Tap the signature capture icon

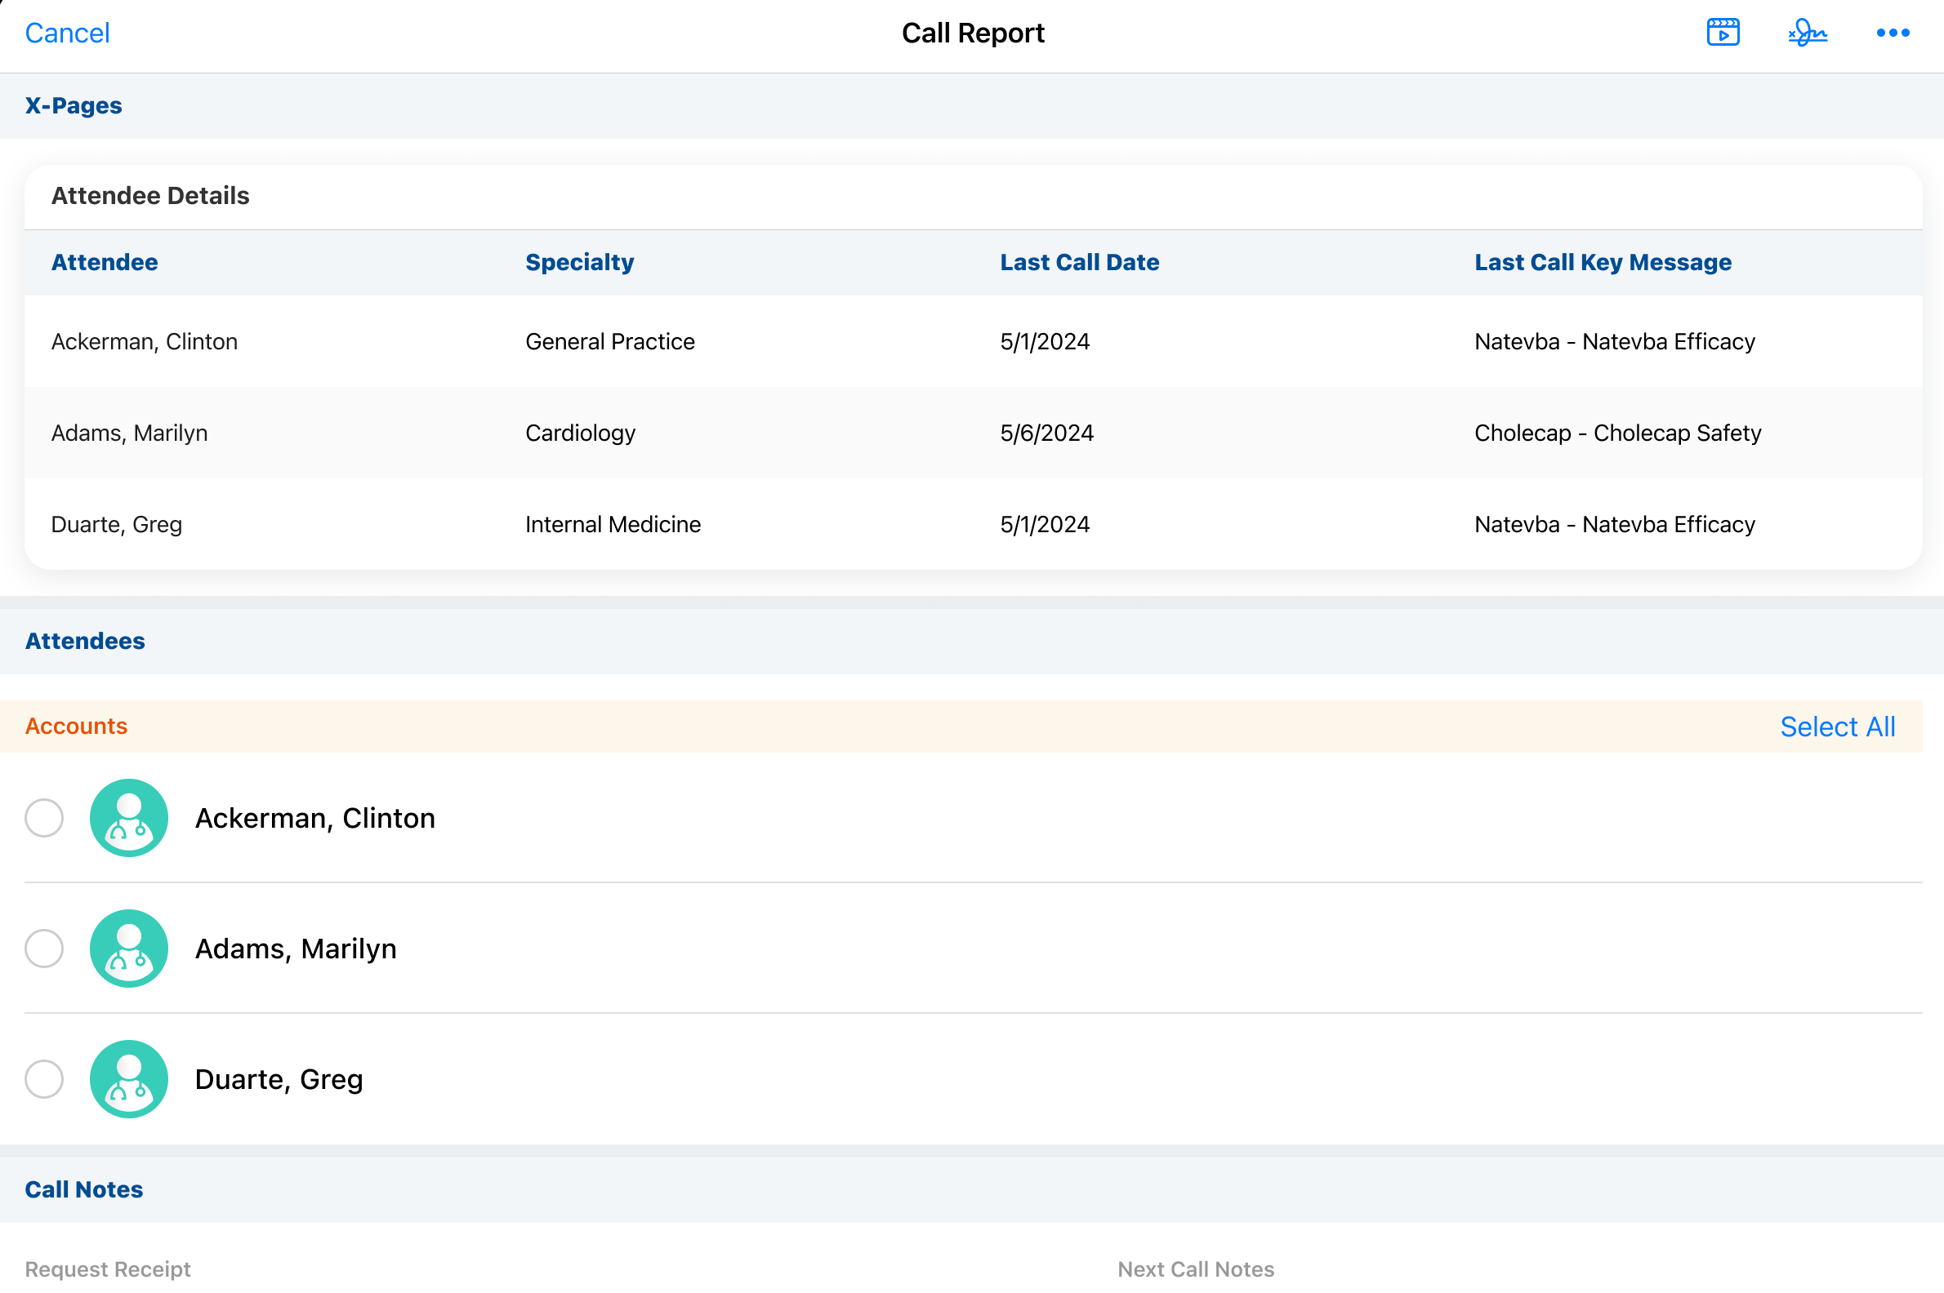click(1807, 33)
